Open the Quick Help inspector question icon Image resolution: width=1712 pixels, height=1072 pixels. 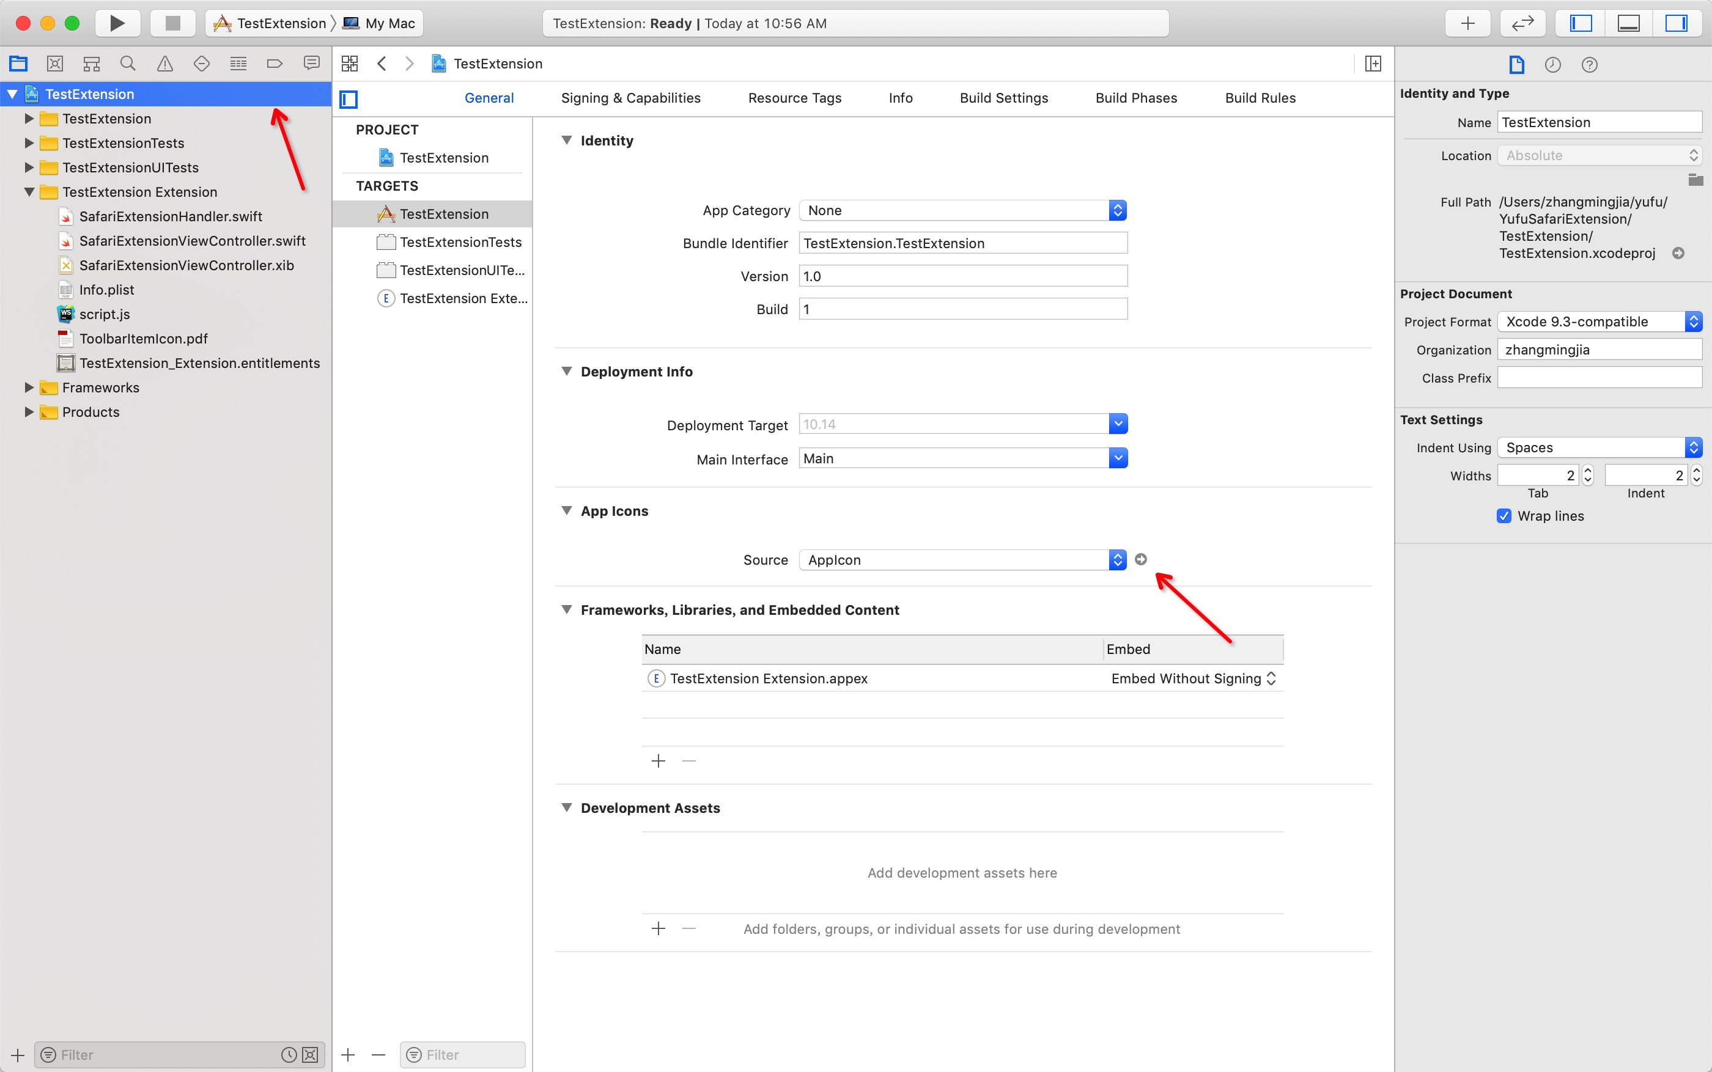[1589, 65]
